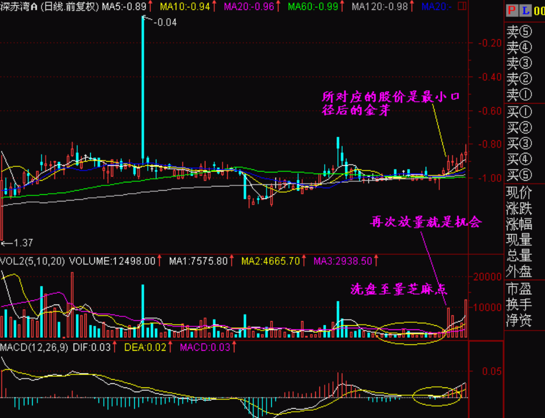The height and width of the screenshot is (418, 545).
Task: Click the small red window icon beside MA20
Action: 463,7
